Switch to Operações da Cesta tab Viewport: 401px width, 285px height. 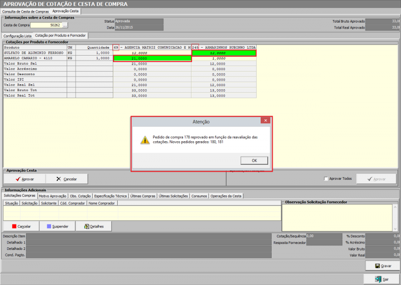[226, 196]
